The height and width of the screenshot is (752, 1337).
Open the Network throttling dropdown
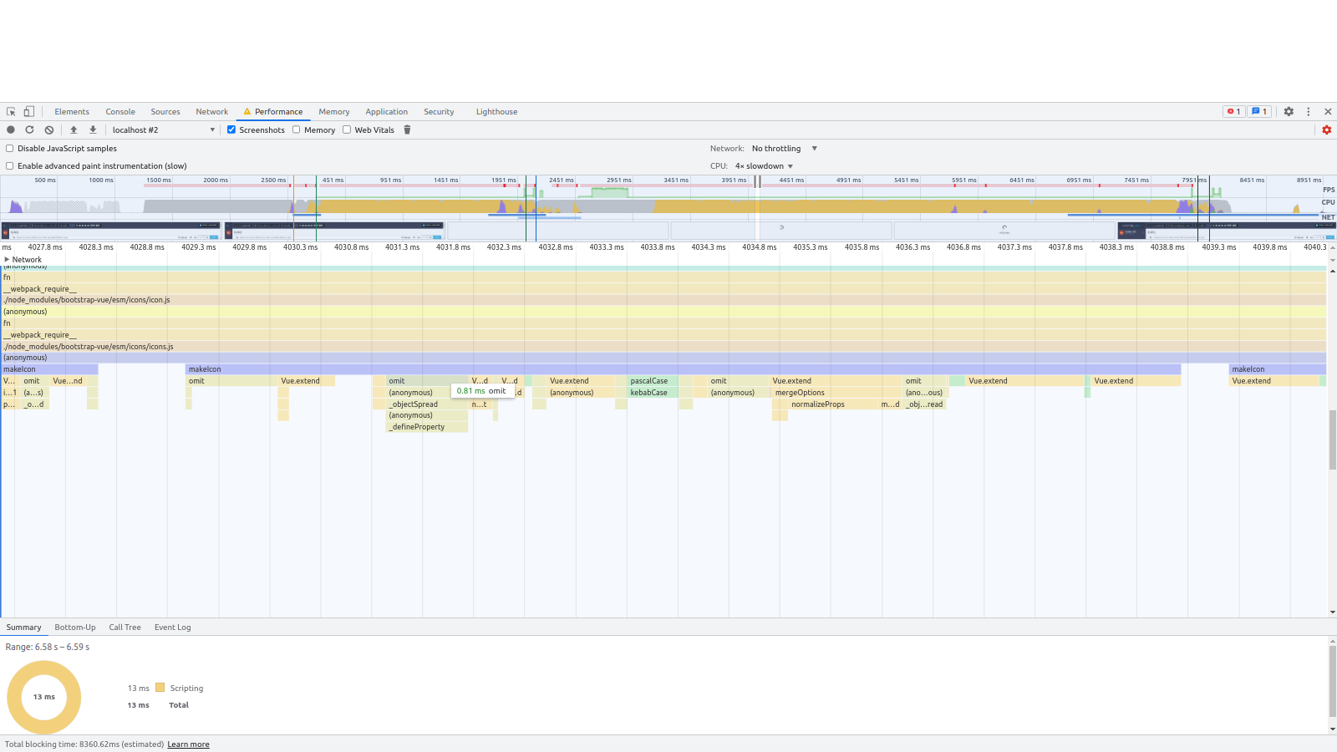784,149
